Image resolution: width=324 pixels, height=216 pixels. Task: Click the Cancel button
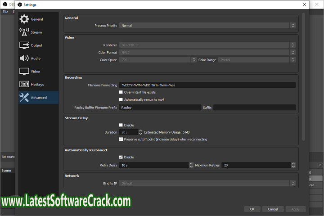point(273,209)
